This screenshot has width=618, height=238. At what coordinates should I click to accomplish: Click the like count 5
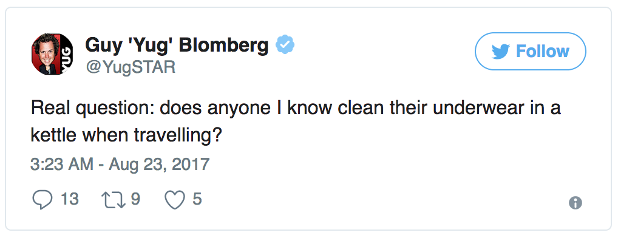pos(197,199)
